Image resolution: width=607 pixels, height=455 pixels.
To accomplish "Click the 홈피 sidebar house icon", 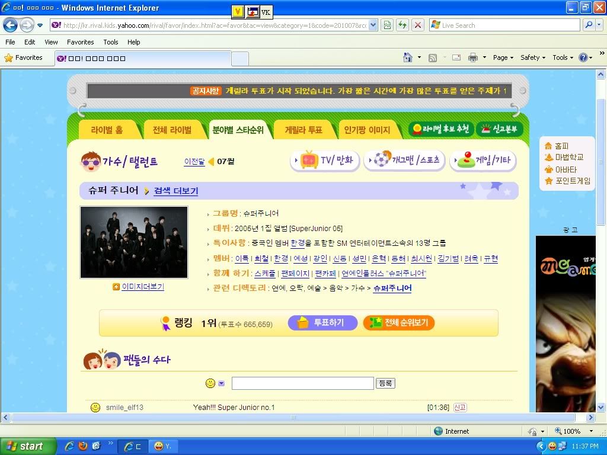I will [x=548, y=146].
